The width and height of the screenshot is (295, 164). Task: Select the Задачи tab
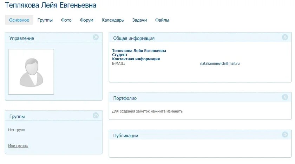point(139,20)
